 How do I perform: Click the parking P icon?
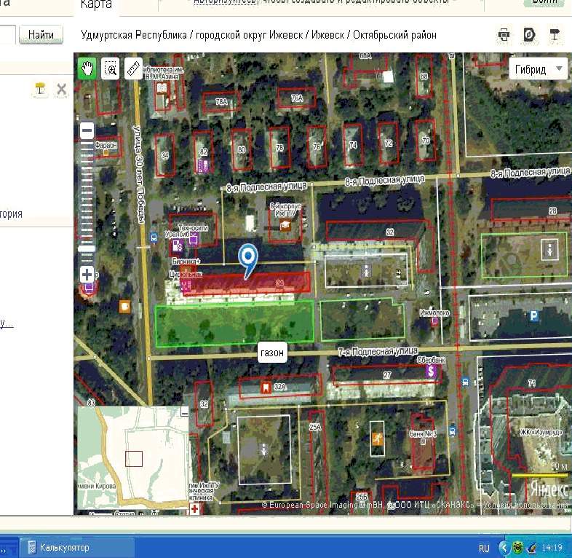(533, 316)
